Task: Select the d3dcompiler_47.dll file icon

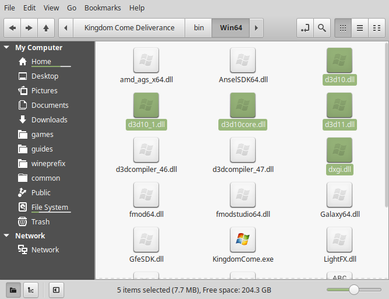Action: click(x=243, y=150)
